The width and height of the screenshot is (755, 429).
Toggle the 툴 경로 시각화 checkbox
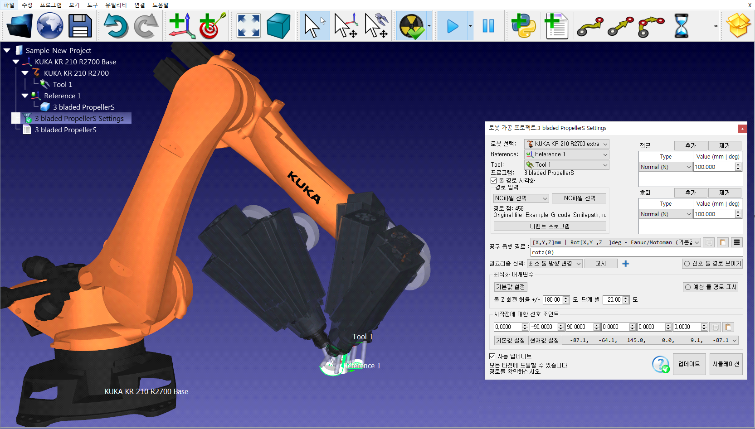tap(494, 180)
